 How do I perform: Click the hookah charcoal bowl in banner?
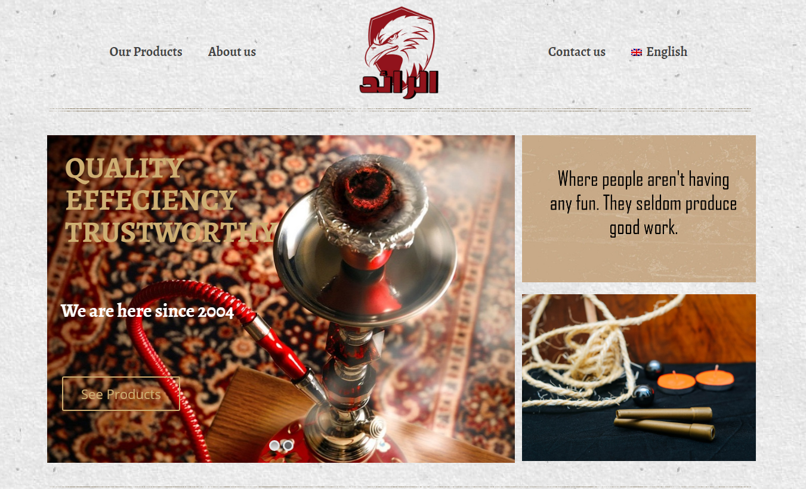pyautogui.click(x=371, y=203)
